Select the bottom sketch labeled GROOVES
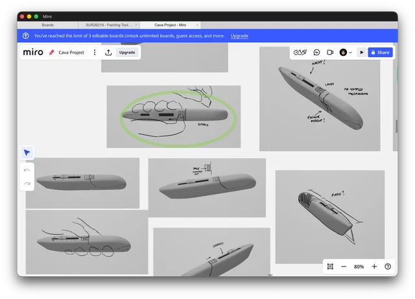Image resolution: width=415 pixels, height=299 pixels. [212, 252]
